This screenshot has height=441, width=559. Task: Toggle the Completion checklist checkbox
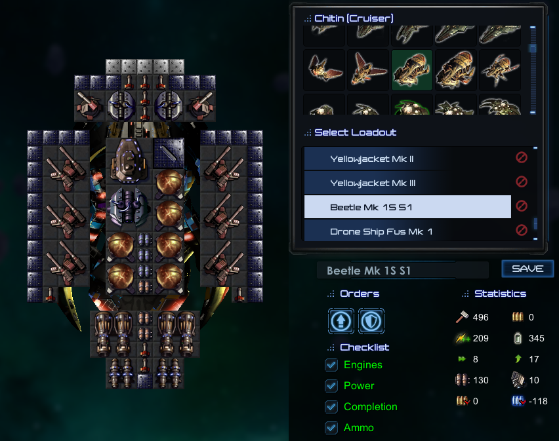tap(331, 407)
